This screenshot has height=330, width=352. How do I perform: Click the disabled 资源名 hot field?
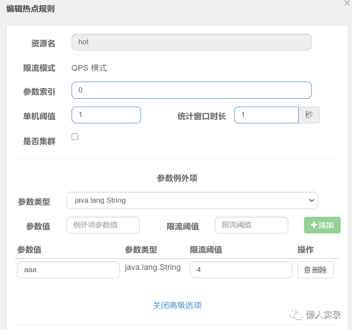(x=191, y=42)
